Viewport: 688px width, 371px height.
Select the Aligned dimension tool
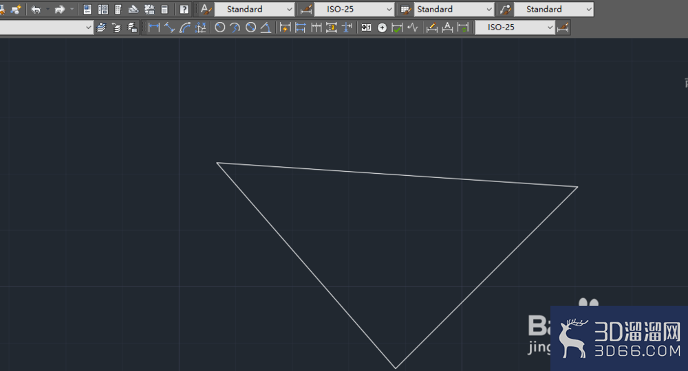pos(169,27)
